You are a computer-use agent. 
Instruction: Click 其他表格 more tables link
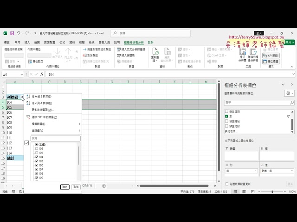pos(231,131)
